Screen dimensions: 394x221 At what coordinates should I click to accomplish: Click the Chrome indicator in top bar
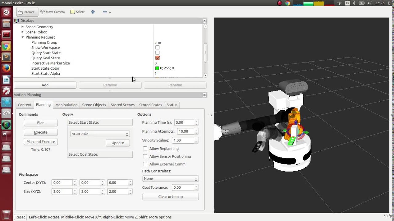[288, 3]
